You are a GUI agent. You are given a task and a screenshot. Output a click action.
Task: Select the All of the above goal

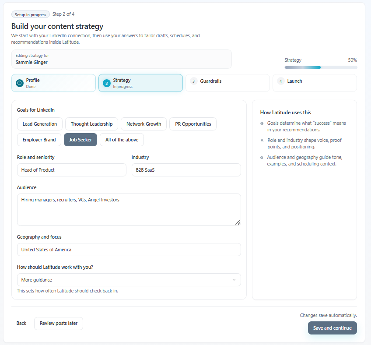point(122,140)
